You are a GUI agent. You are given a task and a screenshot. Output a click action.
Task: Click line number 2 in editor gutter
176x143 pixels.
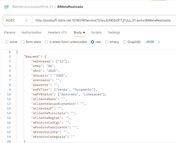[x=9, y=57]
